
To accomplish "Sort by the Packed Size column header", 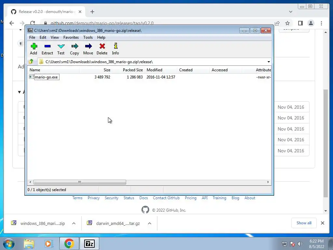I will (128, 70).
